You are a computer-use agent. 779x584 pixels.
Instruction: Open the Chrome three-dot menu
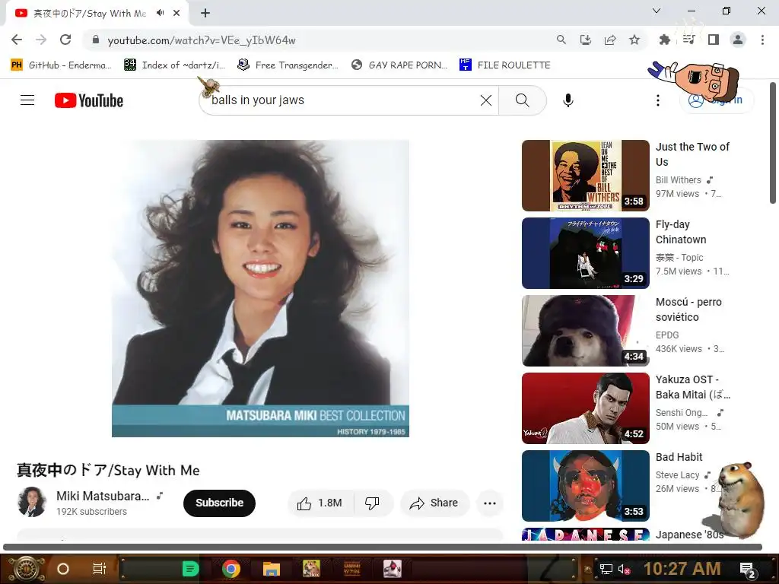(x=762, y=40)
